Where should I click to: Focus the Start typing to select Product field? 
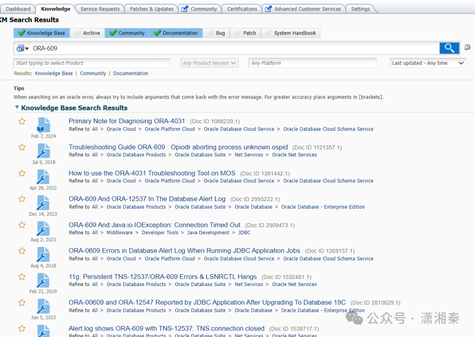[92, 63]
